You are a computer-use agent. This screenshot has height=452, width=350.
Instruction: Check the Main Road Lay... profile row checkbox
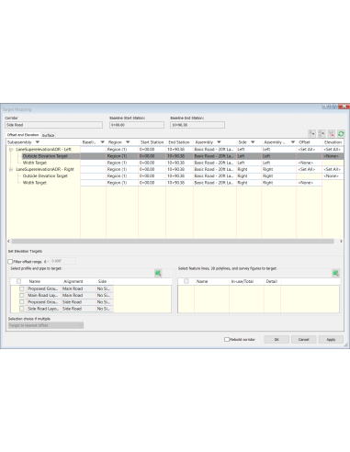point(22,295)
